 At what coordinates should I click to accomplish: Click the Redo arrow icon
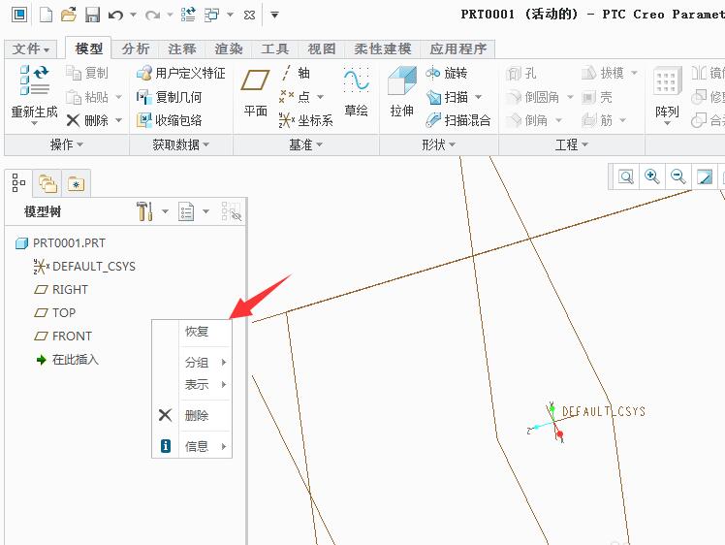pos(152,16)
